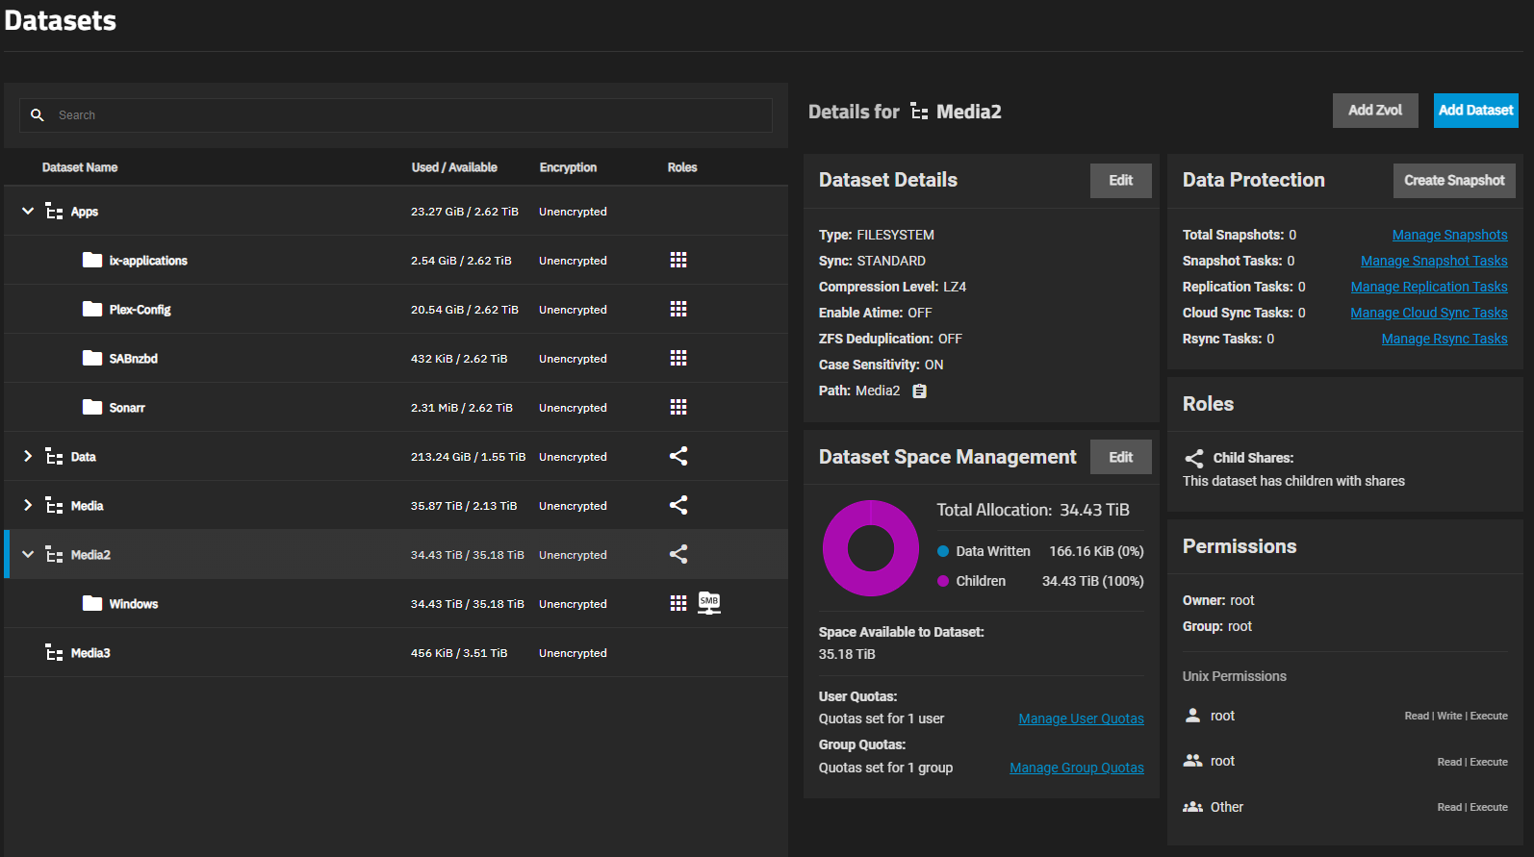Collapse the Apps dataset tree
Image resolution: width=1534 pixels, height=857 pixels.
coord(28,211)
